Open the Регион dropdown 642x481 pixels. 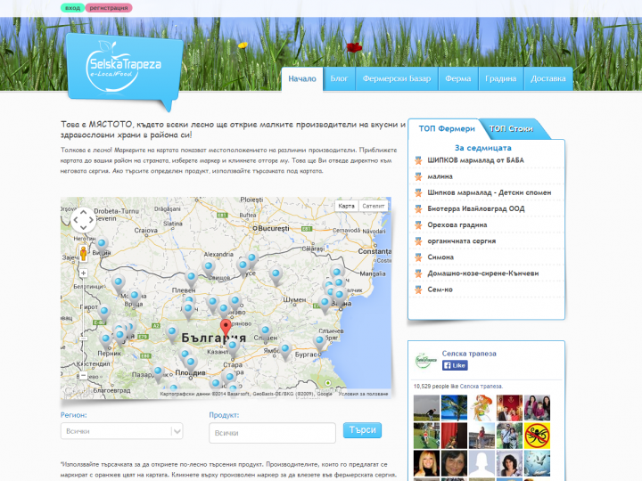[121, 431]
